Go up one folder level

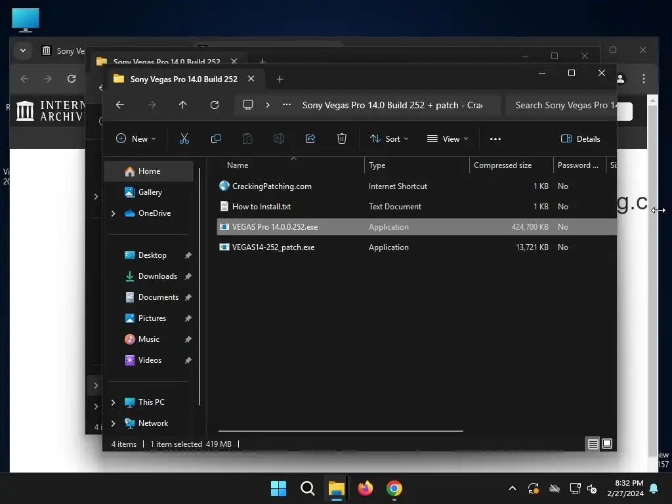tap(182, 105)
